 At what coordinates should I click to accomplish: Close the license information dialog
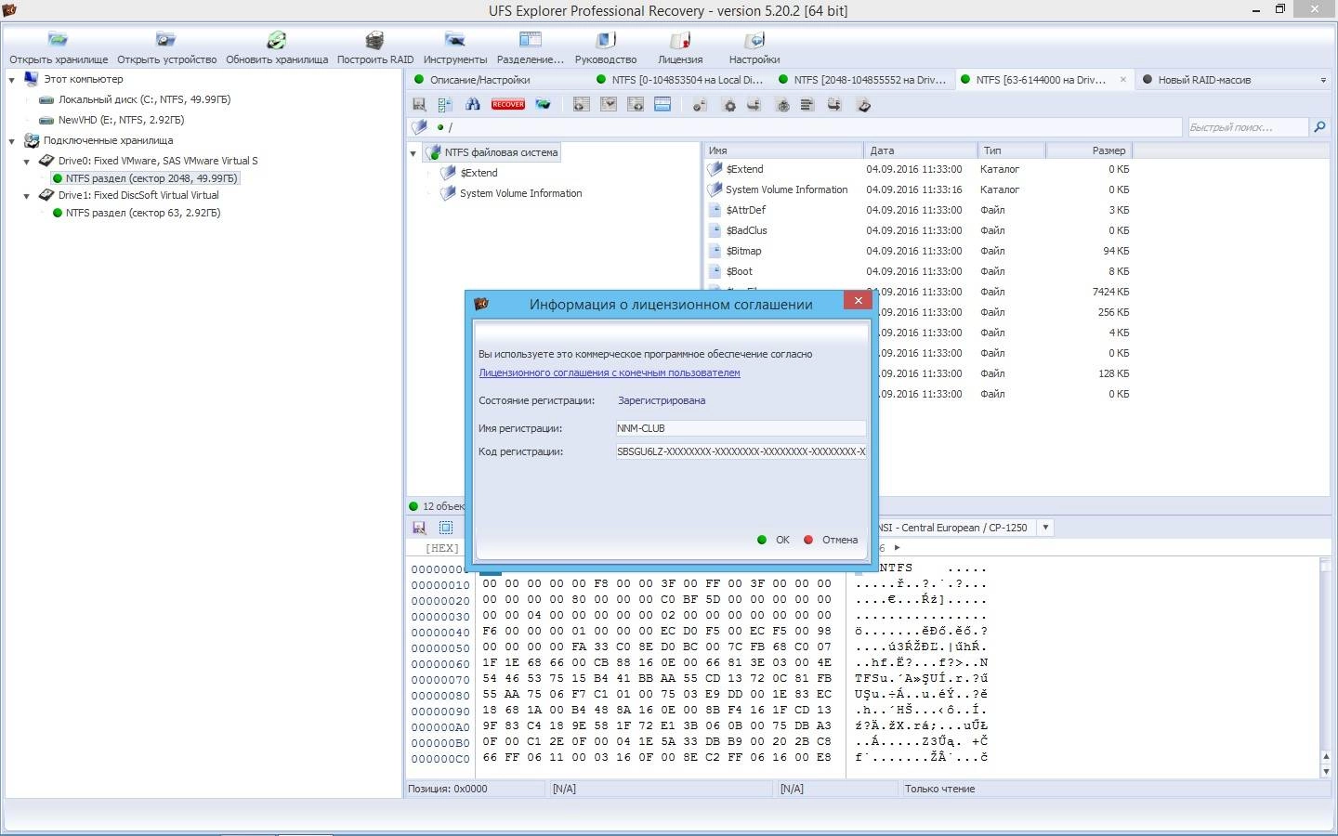pos(858,300)
